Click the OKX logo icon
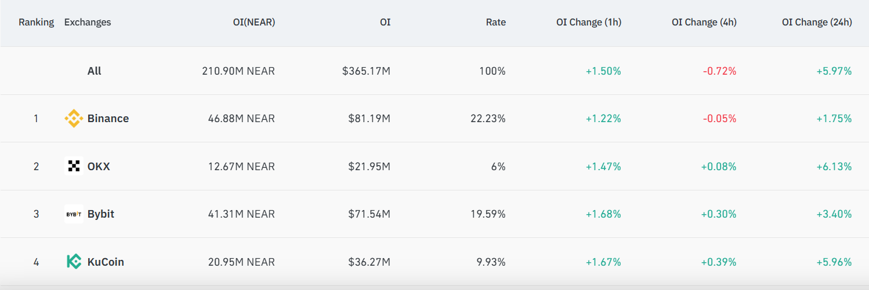Image resolution: width=869 pixels, height=290 pixels. click(x=74, y=166)
